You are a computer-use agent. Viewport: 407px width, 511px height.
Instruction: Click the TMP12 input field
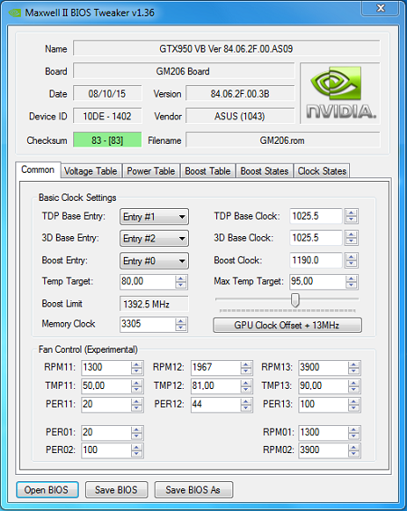216,386
